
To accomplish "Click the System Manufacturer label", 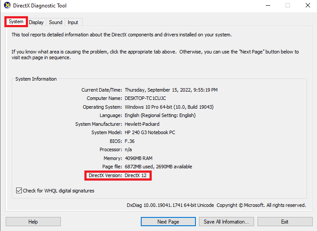I will 99,124.
